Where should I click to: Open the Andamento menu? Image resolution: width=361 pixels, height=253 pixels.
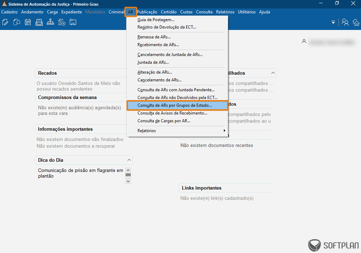pos(32,12)
